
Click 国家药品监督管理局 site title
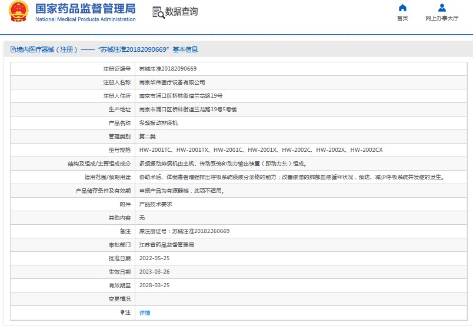tap(85, 9)
